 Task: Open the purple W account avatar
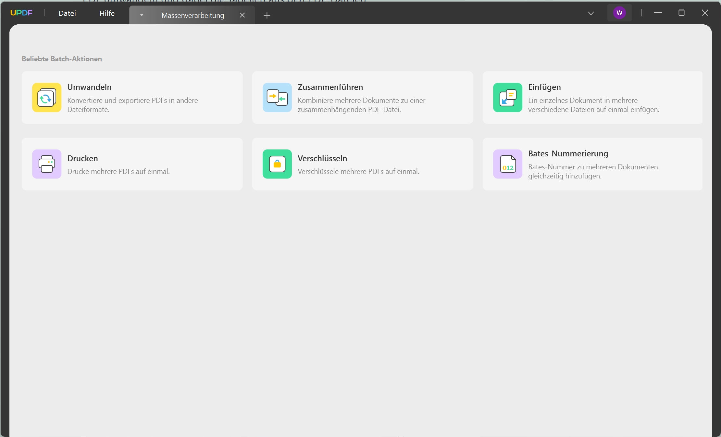(619, 13)
